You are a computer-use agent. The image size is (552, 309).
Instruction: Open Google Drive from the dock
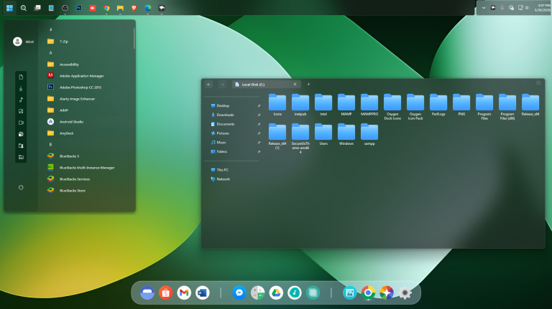[276, 293]
